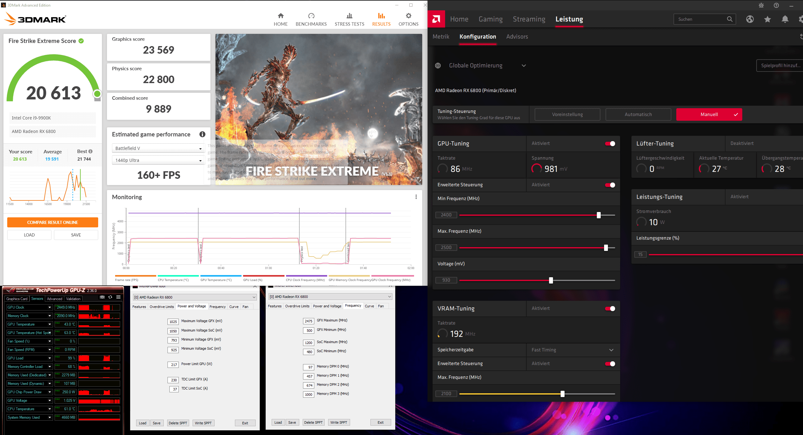The image size is (803, 435).
Task: Click the green validation check beside Fire Strike Extreme Score
Action: (81, 41)
